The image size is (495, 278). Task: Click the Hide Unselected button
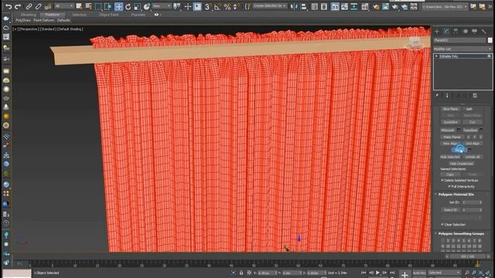point(461,164)
